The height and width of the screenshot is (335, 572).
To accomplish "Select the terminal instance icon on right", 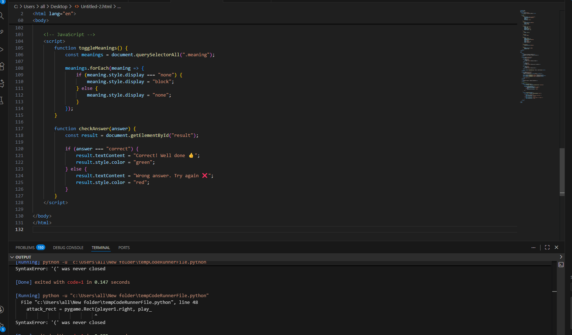I will click(x=561, y=265).
